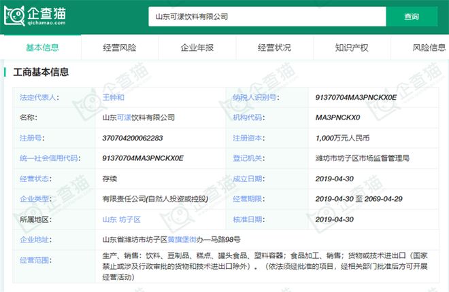Click the 法定代表人 label
Viewport: 449px width, 292px height.
[x=39, y=97]
